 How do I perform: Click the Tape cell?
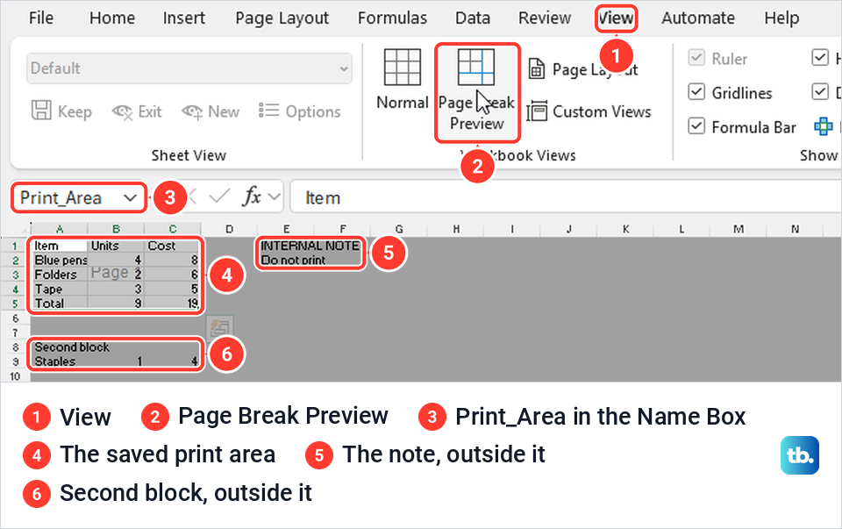(60, 289)
